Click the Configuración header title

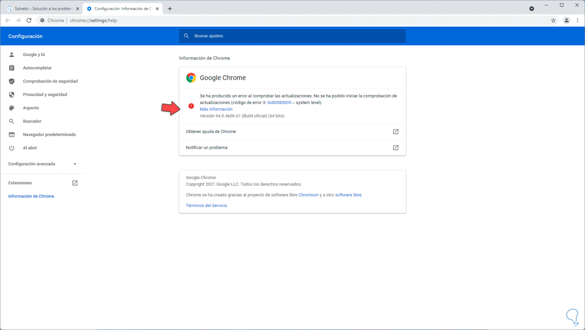click(26, 36)
